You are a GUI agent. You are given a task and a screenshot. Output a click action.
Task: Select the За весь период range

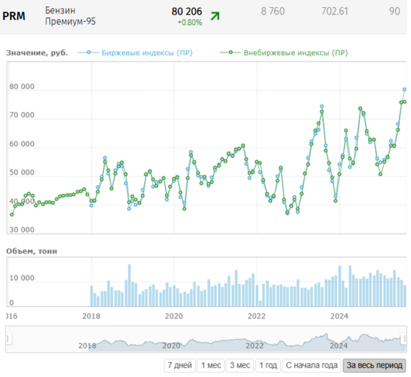pos(374,365)
